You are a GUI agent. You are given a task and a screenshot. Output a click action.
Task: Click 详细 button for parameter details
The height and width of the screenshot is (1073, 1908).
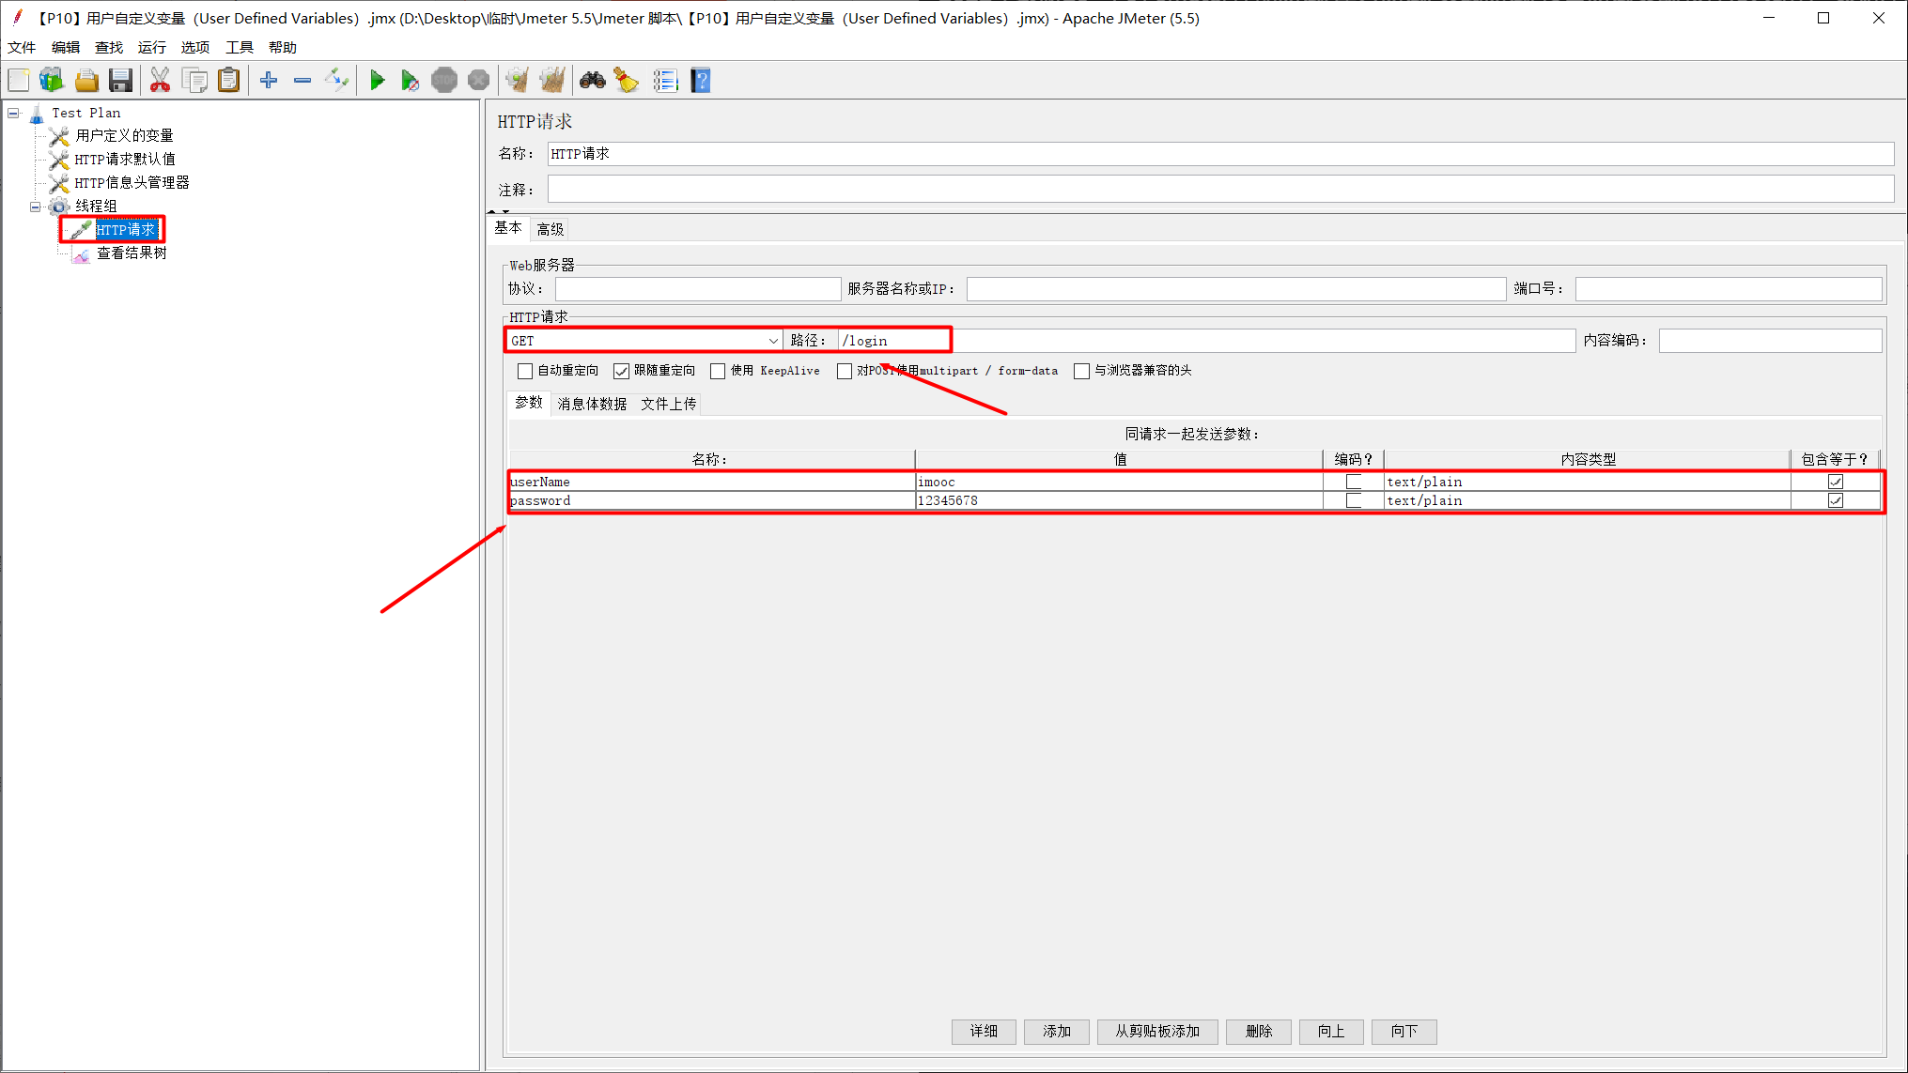pyautogui.click(x=985, y=1031)
